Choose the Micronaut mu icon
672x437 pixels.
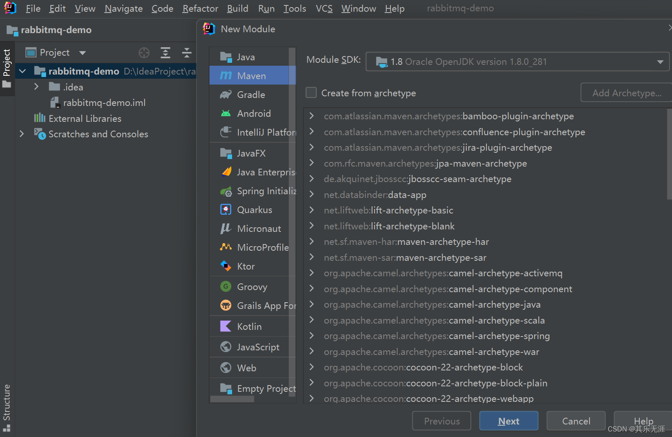226,229
